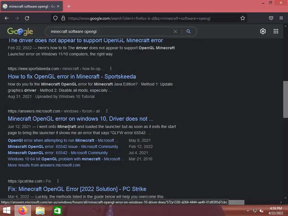Click the pcstrike.com URL breadcrumb text
This screenshot has width=288, height=216.
[29, 181]
